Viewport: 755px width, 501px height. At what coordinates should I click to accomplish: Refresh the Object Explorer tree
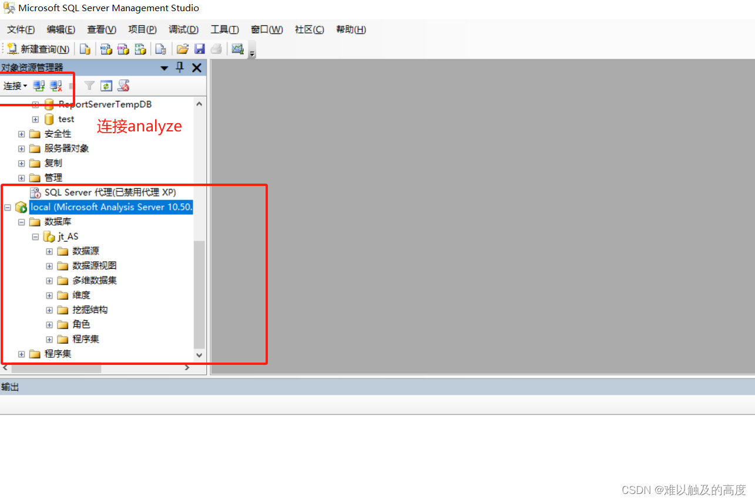pyautogui.click(x=106, y=86)
